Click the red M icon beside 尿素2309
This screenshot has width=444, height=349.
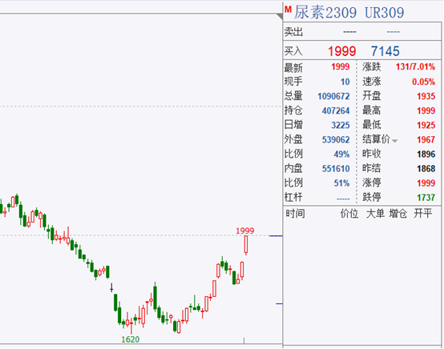pos(288,10)
